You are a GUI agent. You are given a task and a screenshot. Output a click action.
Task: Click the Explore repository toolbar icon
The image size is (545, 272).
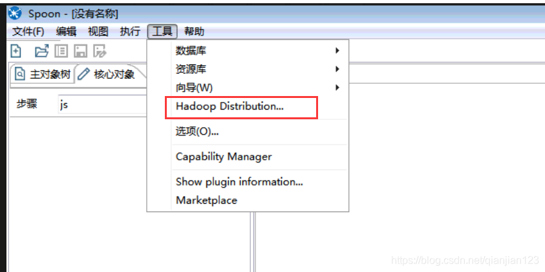[x=61, y=52]
